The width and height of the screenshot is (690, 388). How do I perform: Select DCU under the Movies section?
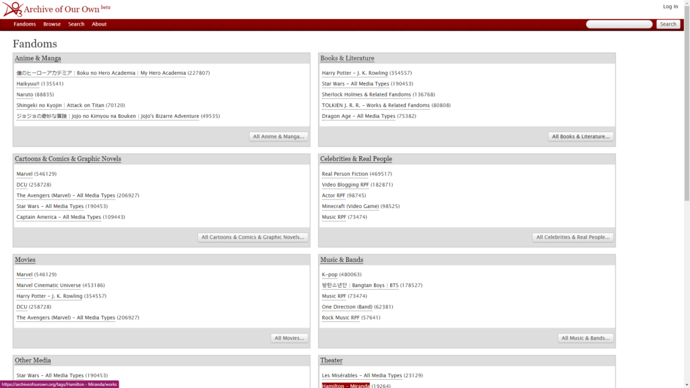pos(22,307)
